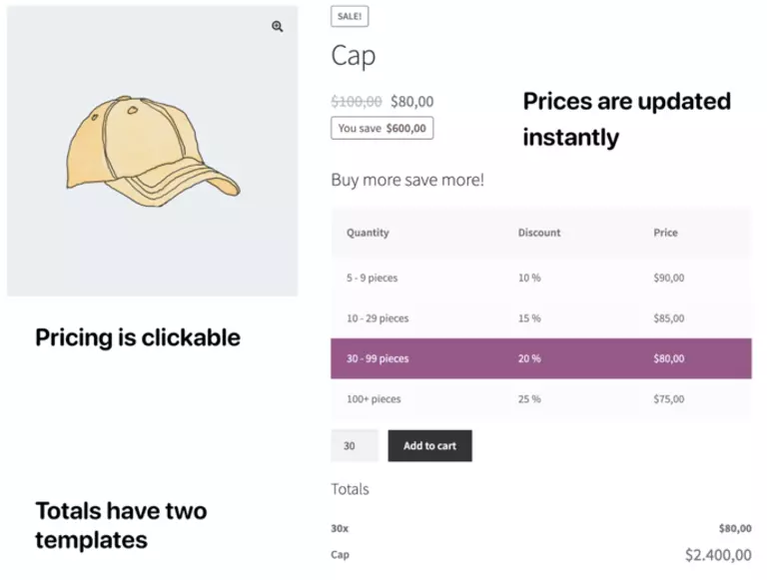This screenshot has height=580, width=767.
Task: Click the $2.400,00 total amount
Action: click(x=718, y=555)
